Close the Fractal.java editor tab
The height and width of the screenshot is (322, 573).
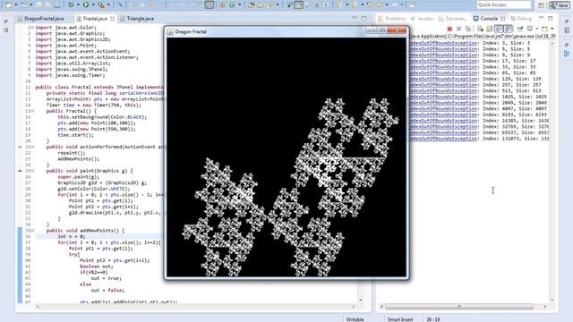(x=112, y=18)
